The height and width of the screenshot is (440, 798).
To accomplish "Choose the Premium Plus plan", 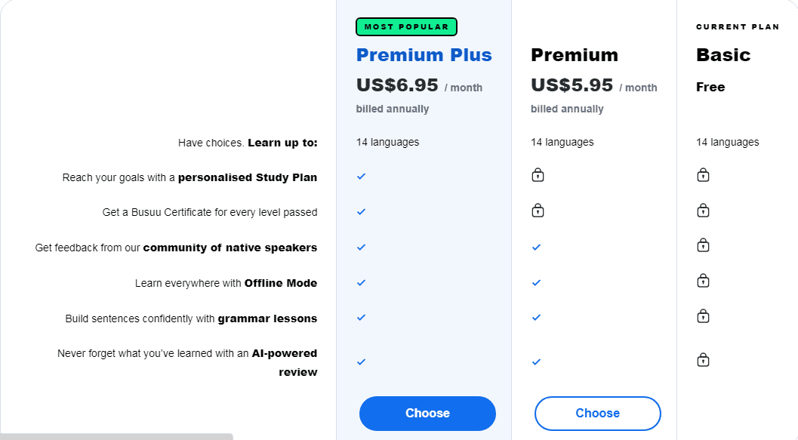I will (427, 414).
